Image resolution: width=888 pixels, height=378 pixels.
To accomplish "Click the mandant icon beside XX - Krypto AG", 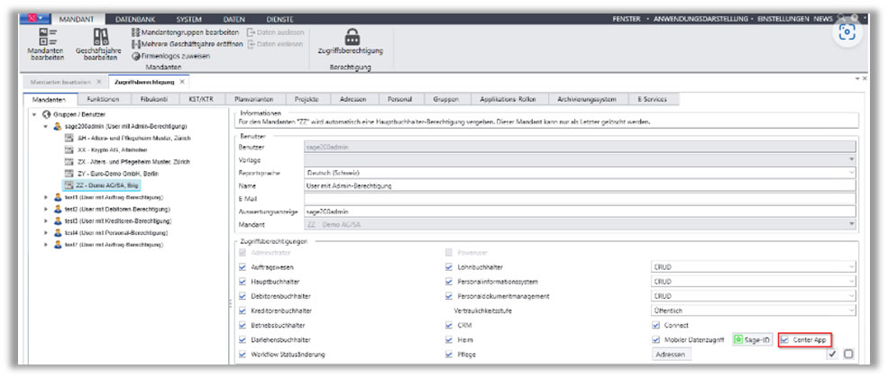I will tap(69, 149).
